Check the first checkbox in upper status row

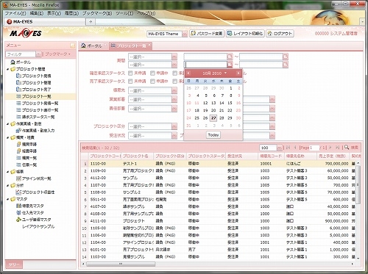pyautogui.click(x=130, y=73)
